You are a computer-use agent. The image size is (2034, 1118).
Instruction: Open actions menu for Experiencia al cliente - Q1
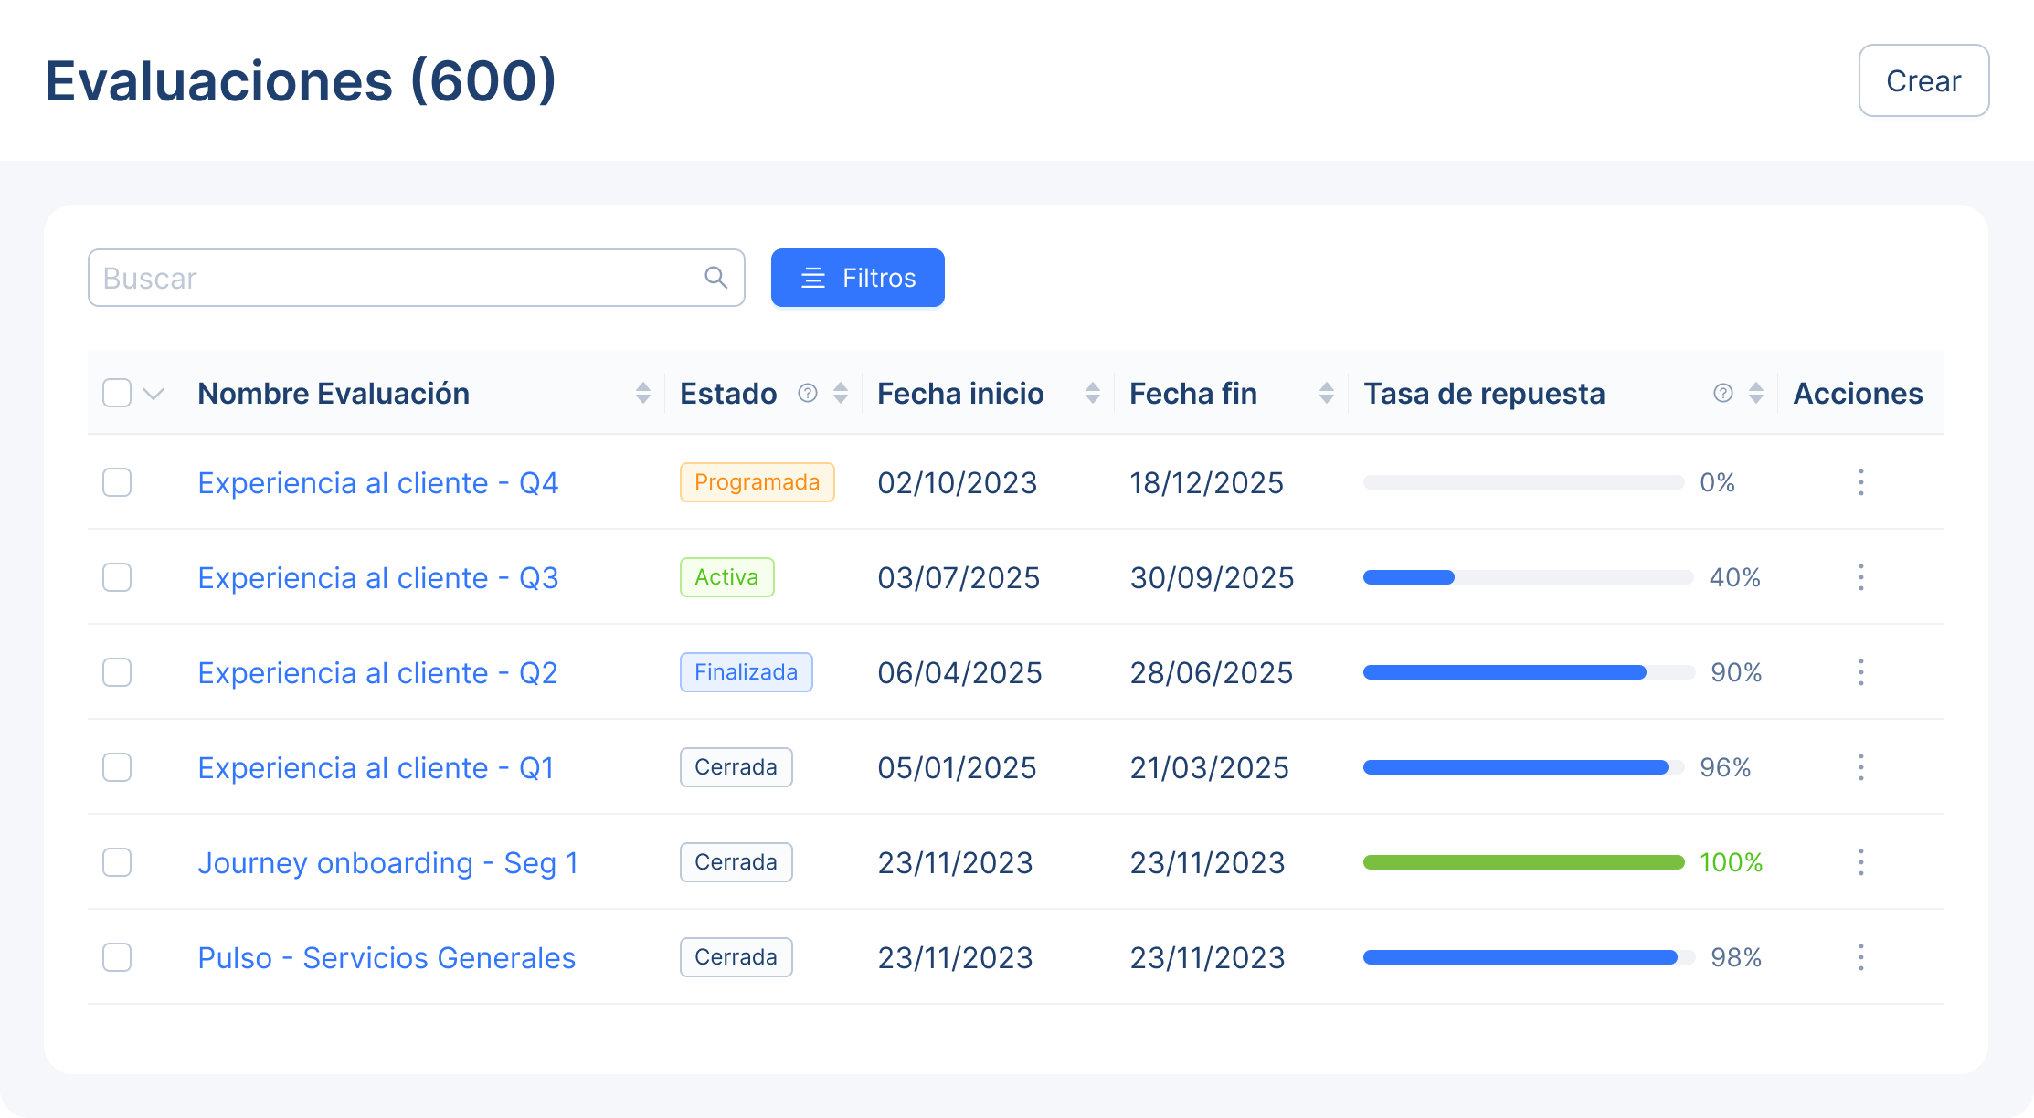coord(1861,767)
